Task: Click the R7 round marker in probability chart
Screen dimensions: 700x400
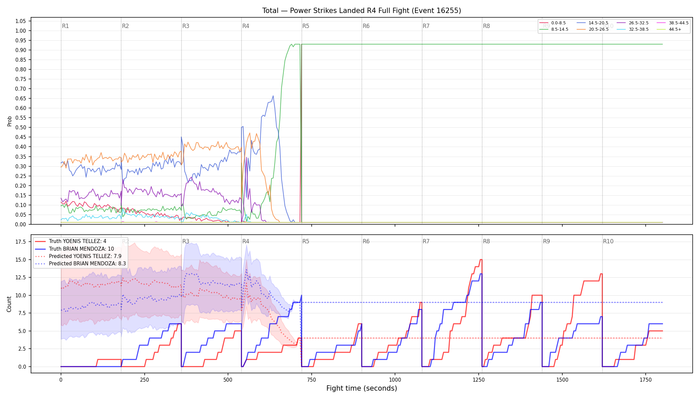Action: click(x=426, y=26)
